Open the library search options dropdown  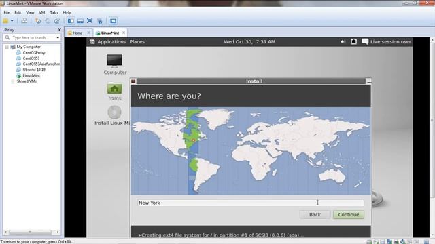(x=58, y=37)
